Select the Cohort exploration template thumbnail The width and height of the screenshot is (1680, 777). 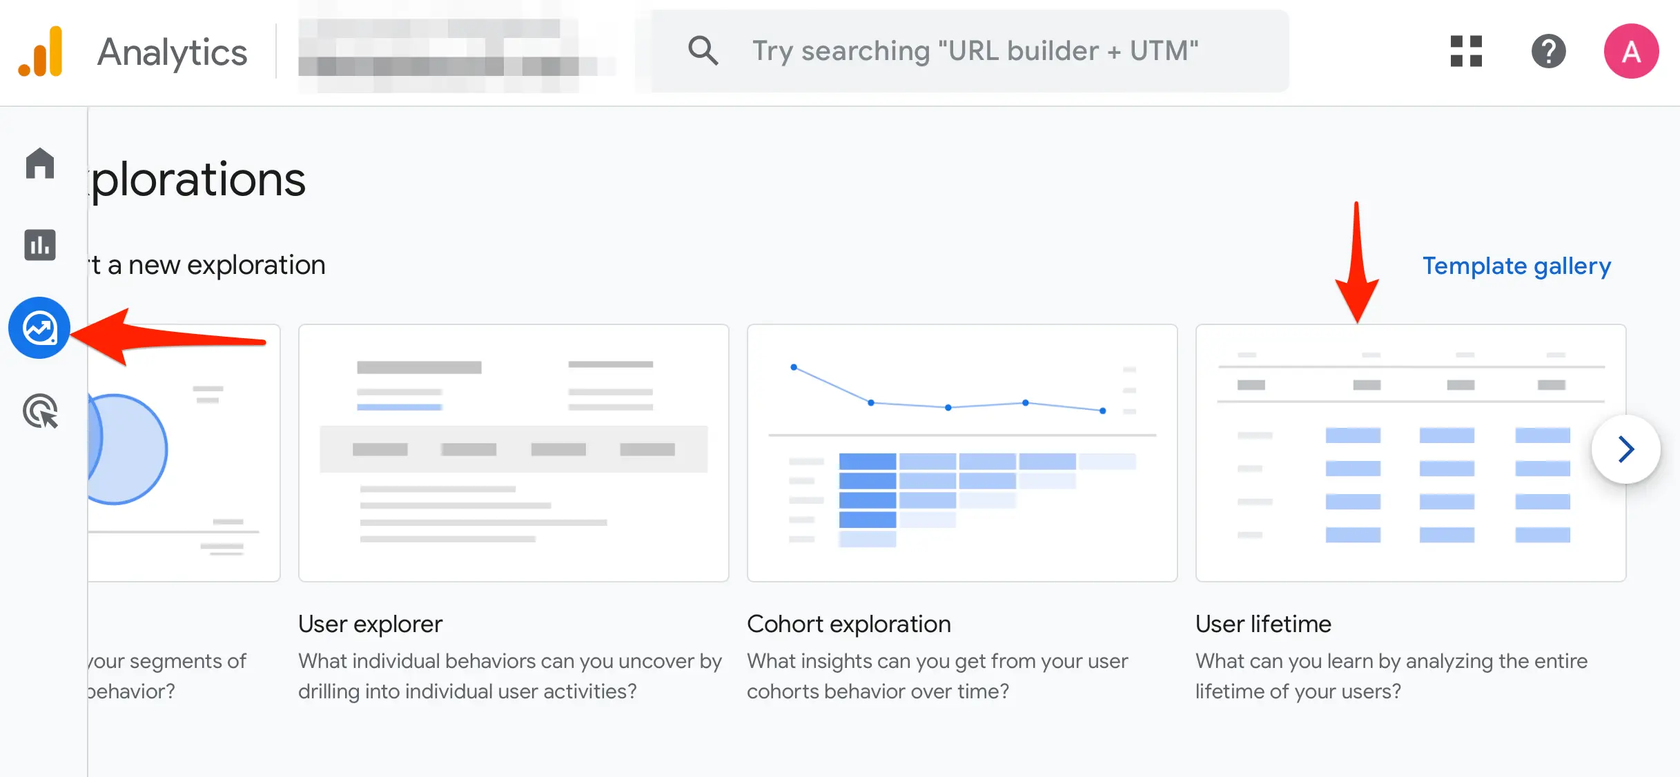tap(962, 453)
